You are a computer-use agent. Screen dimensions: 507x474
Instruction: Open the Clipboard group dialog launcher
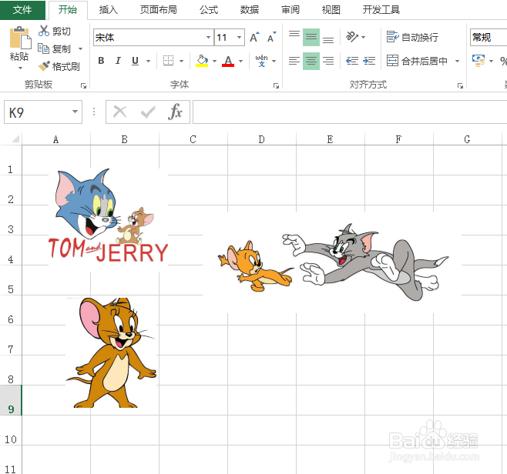pos(84,85)
